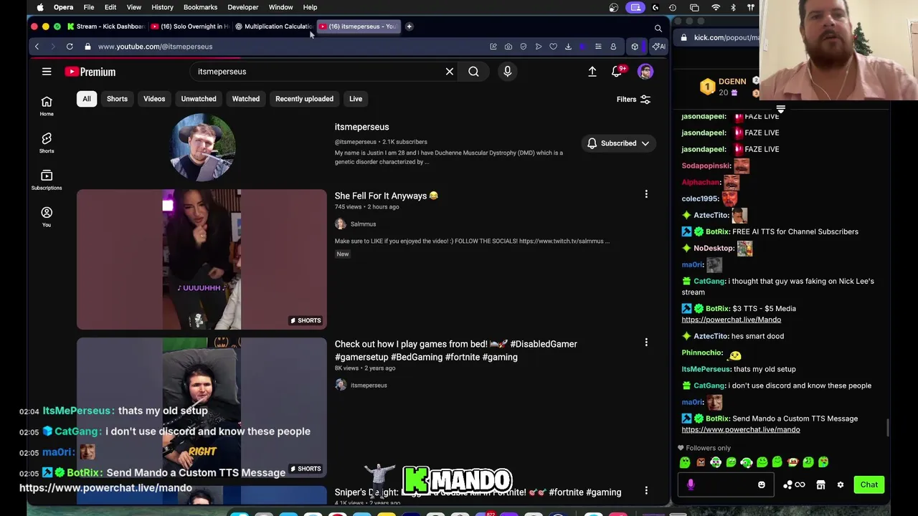This screenshot has height=516, width=918.
Task: Open the YouTube hamburger guide menu
Action: coord(47,72)
